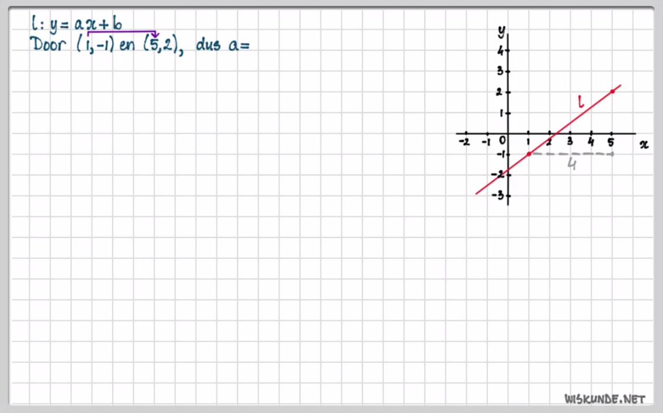Click the point '(1,-1)' in the text
Screen dimensions: 663x413
click(x=96, y=44)
